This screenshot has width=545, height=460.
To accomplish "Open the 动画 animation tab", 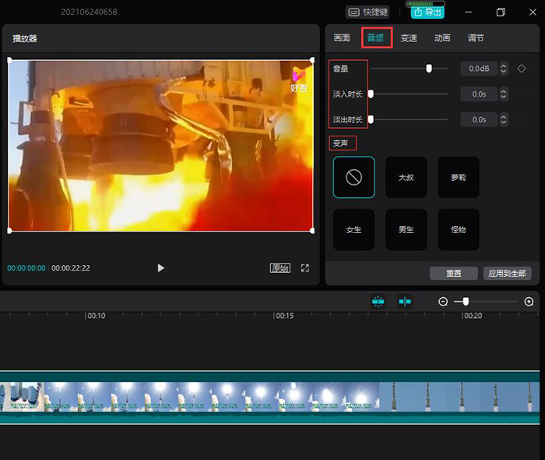I will tap(442, 38).
